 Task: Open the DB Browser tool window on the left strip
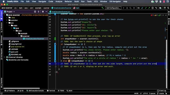coord(1,40)
